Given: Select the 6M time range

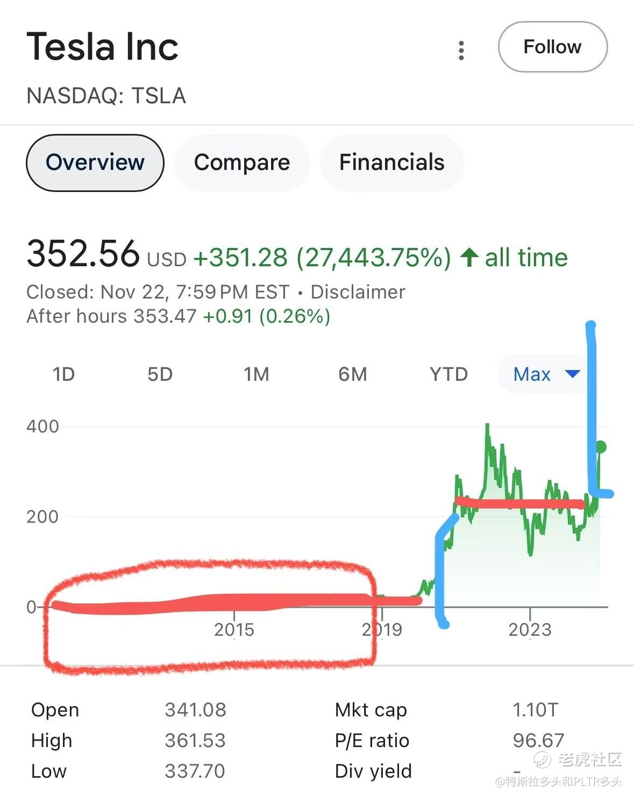Looking at the screenshot, I should (352, 374).
